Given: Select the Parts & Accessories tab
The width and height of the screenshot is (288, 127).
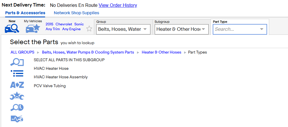Looking at the screenshot, I should (x=25, y=13).
